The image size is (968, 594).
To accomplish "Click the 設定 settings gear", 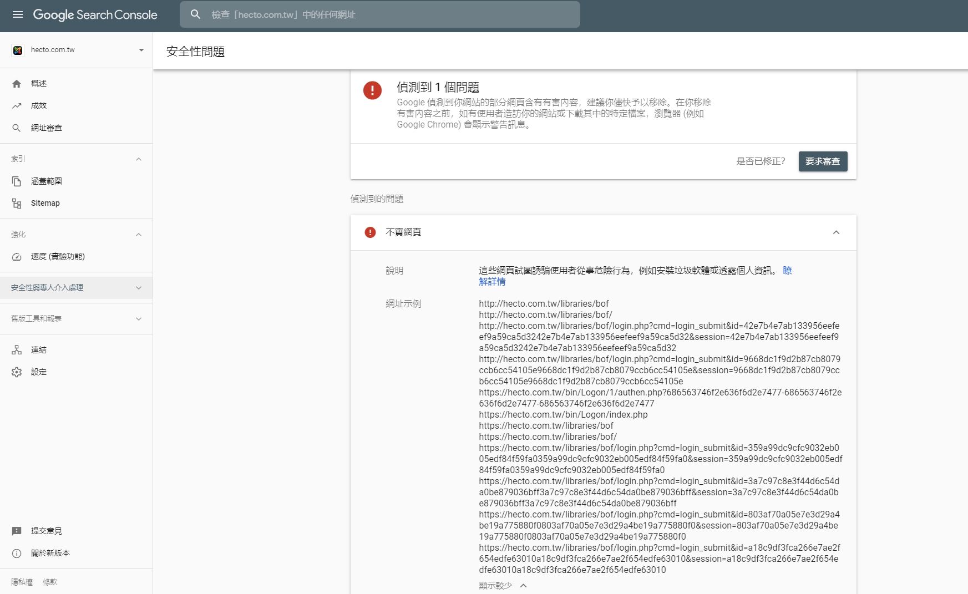I will 17,372.
